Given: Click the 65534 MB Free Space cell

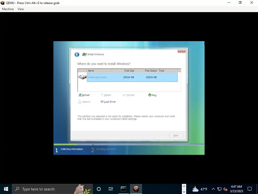Looking at the screenshot, I should pyautogui.click(x=151, y=77).
